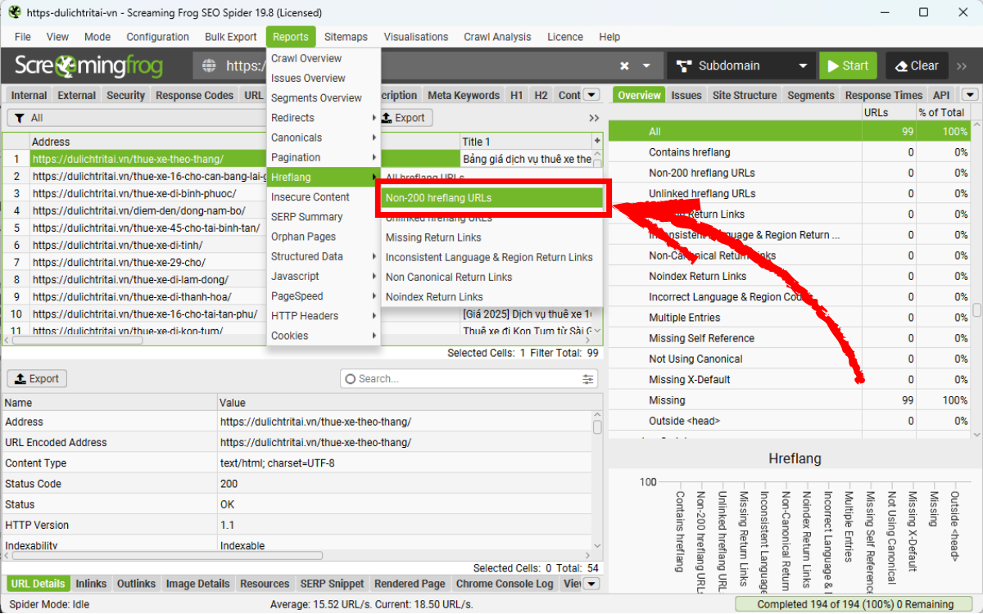The height and width of the screenshot is (614, 983).
Task: Expand panel with double chevron icon
Action: pyautogui.click(x=594, y=118)
